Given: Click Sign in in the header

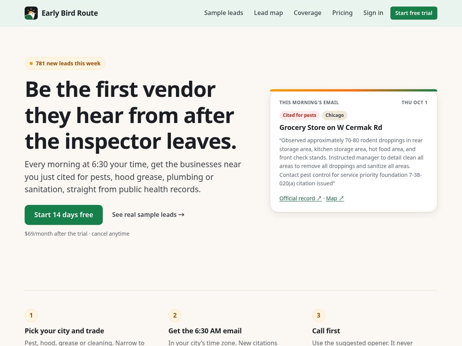Looking at the screenshot, I should point(373,13).
